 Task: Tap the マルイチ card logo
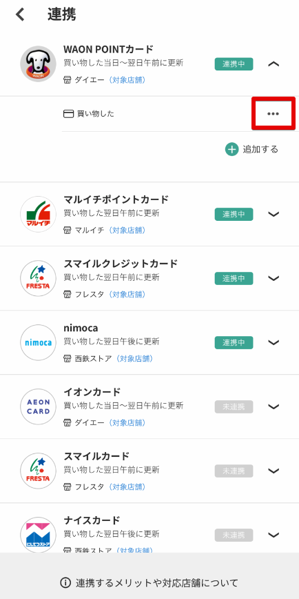click(x=38, y=214)
